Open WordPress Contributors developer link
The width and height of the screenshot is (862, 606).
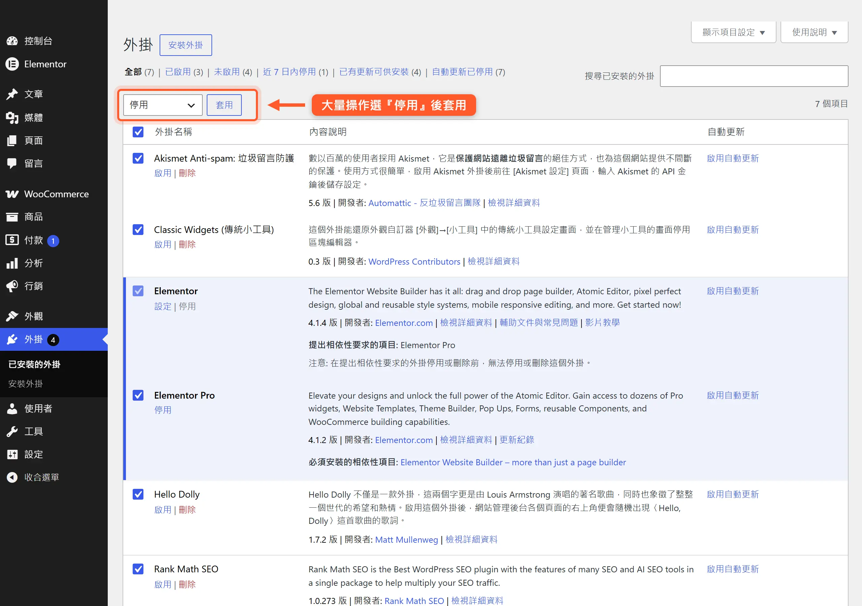coord(414,261)
